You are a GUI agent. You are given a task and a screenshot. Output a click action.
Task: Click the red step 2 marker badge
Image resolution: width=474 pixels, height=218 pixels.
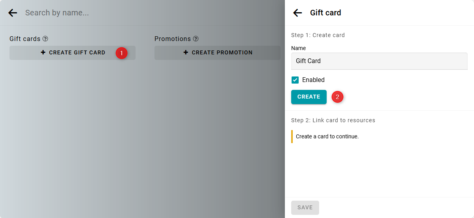[337, 97]
